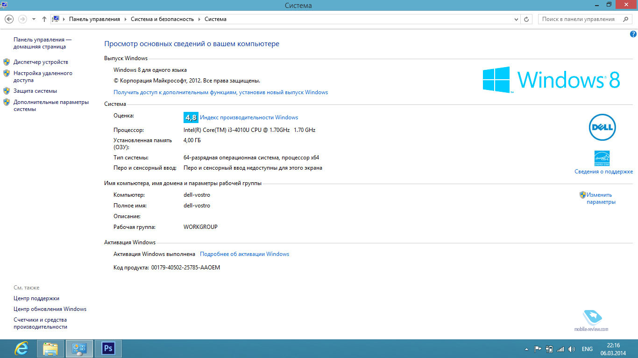638x358 pixels.
Task: Click the Dell logo
Action: tap(602, 127)
